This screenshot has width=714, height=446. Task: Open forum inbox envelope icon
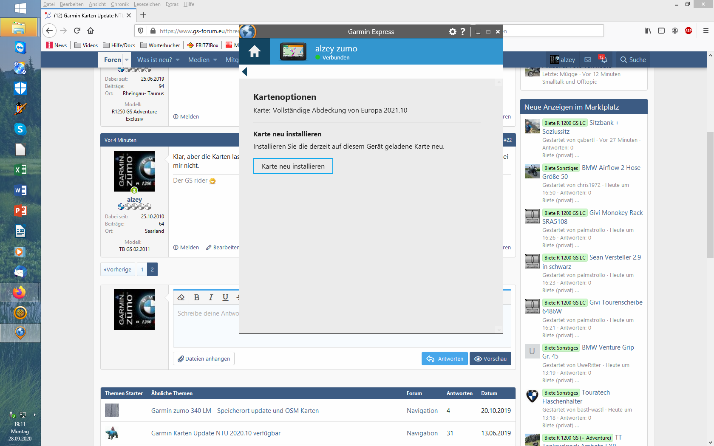pyautogui.click(x=588, y=60)
